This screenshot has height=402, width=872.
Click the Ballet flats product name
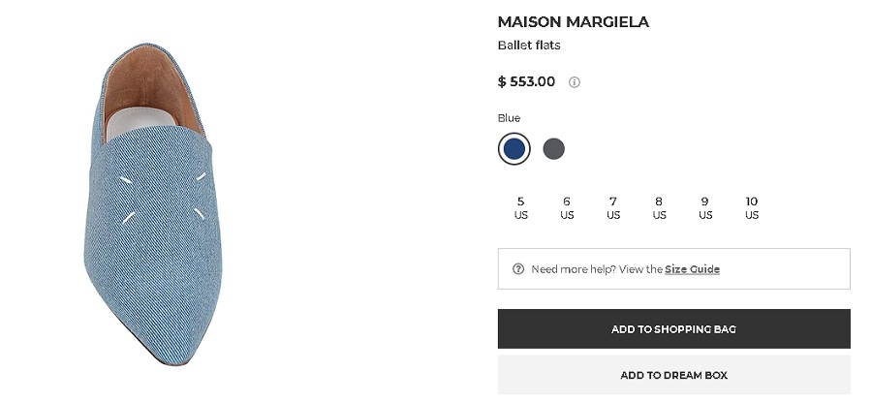529,46
